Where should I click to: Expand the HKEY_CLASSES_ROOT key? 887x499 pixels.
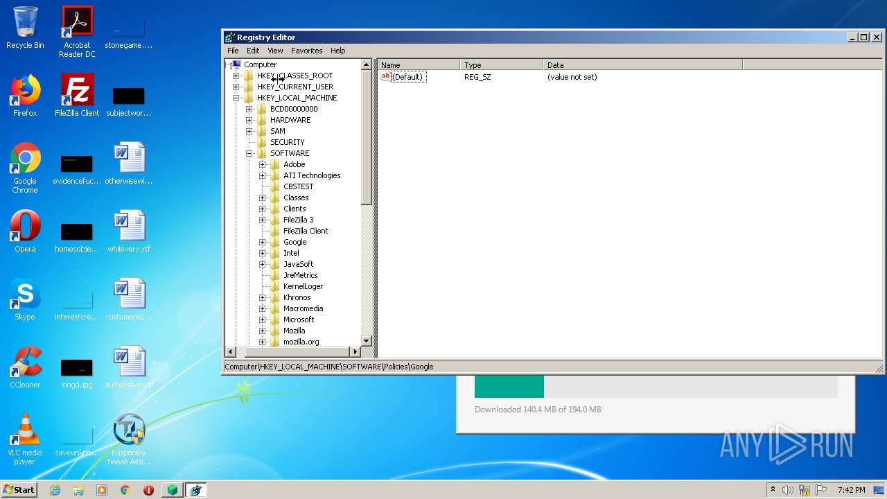236,76
